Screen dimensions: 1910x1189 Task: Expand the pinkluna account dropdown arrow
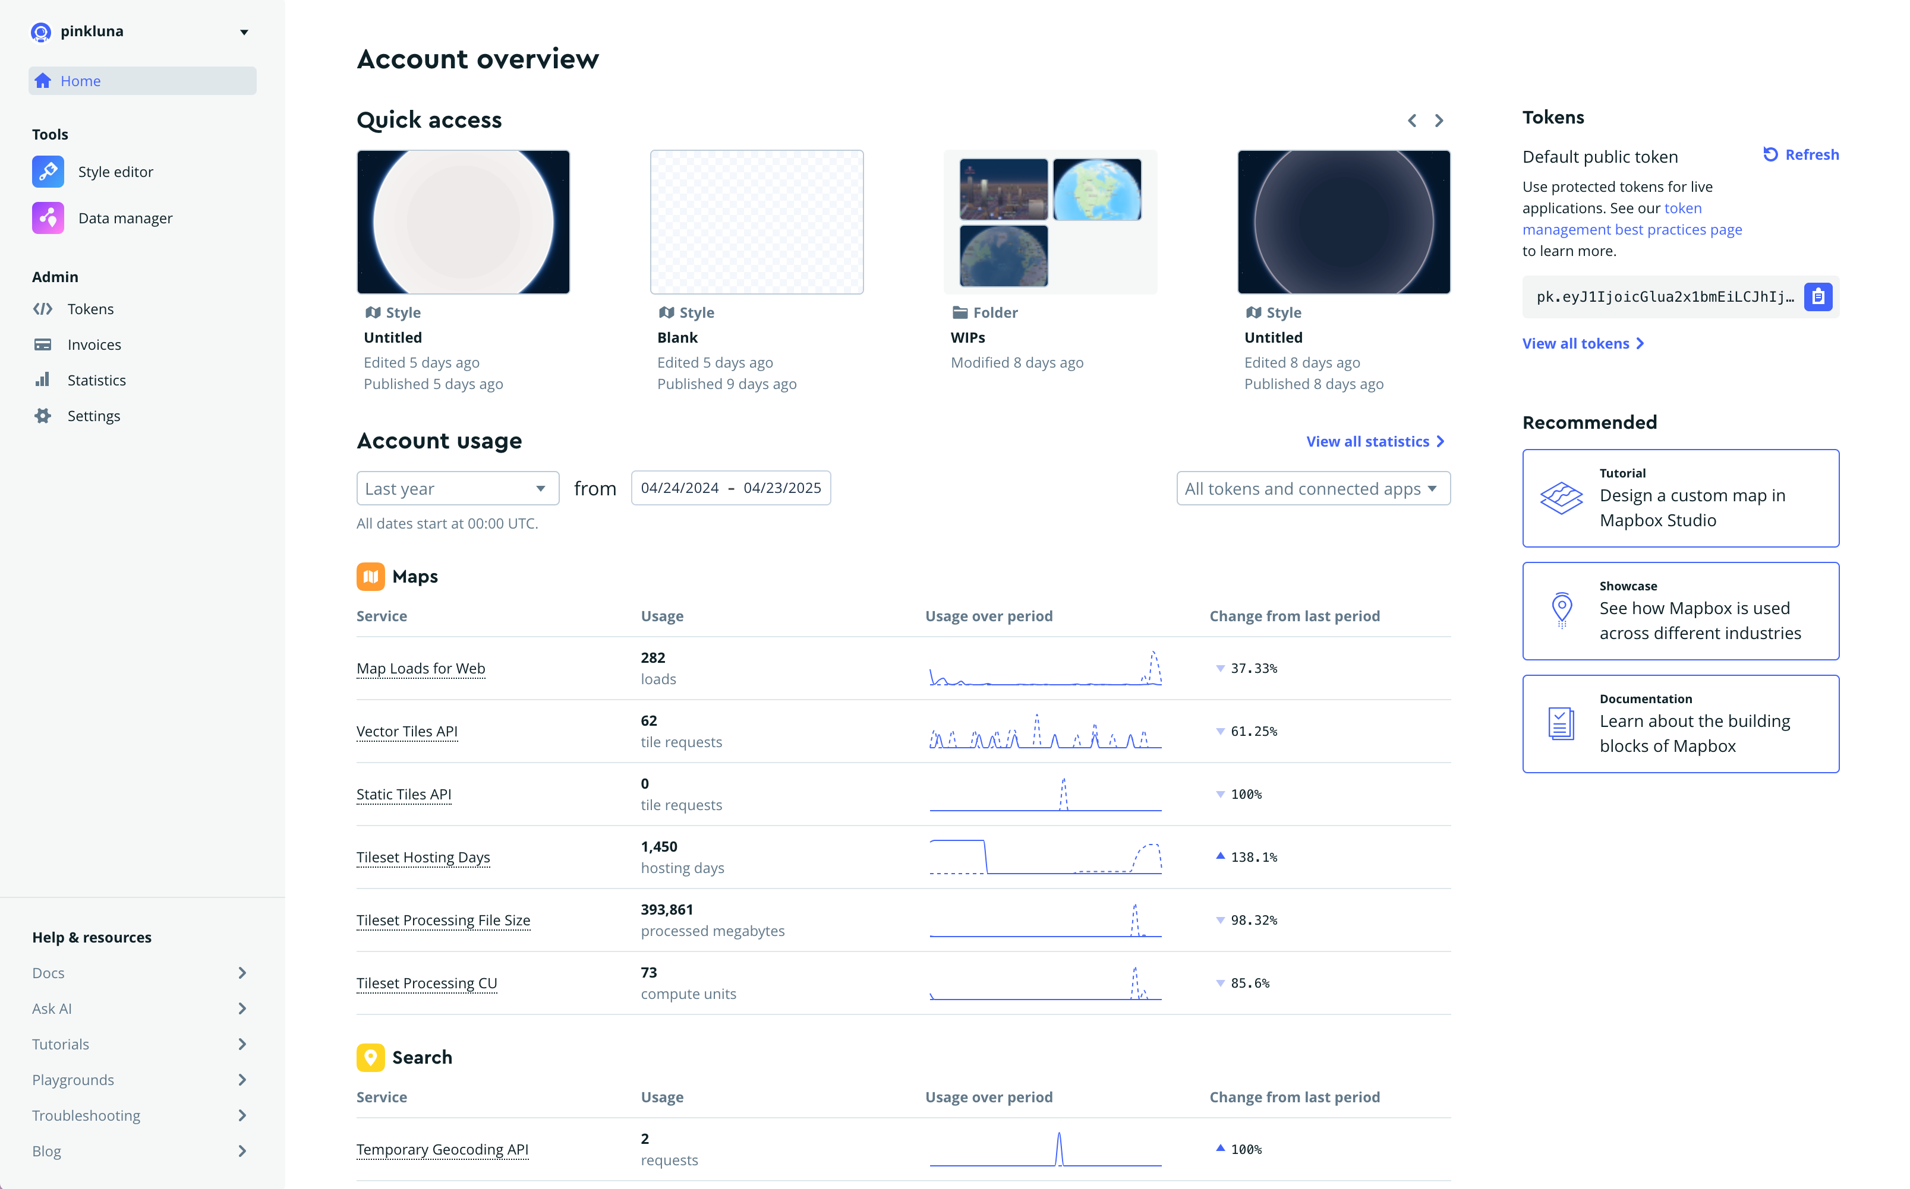pos(245,32)
